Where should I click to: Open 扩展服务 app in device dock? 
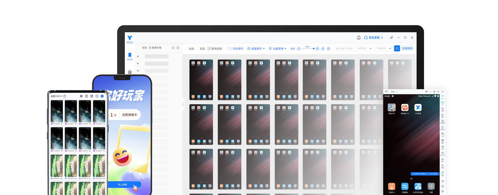coord(405,188)
